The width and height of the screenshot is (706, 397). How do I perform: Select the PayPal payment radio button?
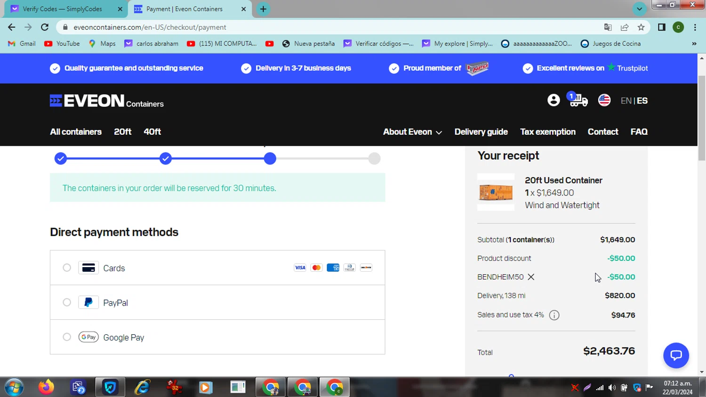67,302
